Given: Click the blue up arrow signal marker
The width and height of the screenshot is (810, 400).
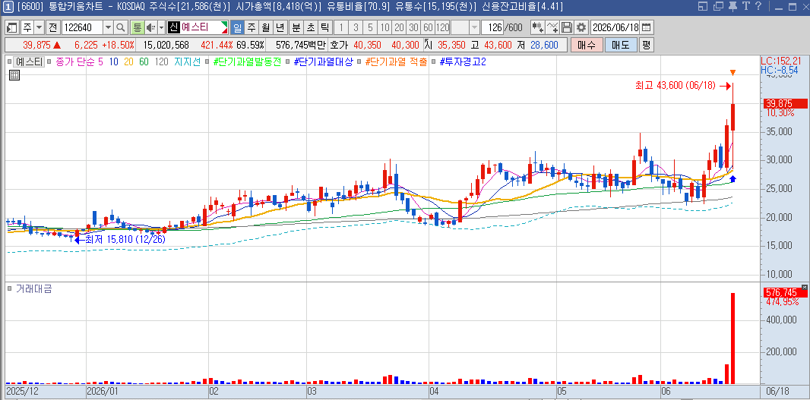Looking at the screenshot, I should coord(732,178).
